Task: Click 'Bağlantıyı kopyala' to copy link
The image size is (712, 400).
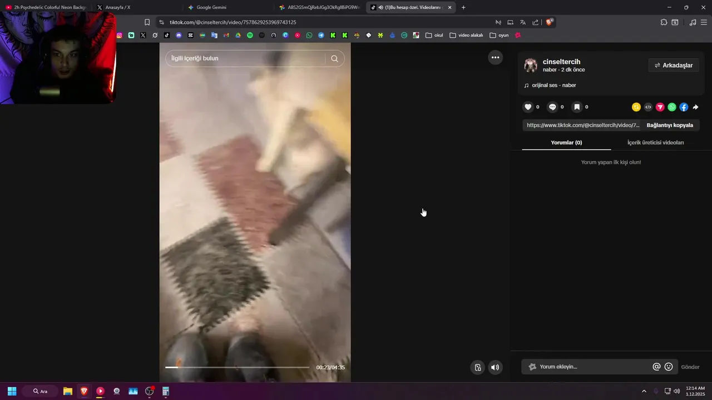Action: click(670, 125)
